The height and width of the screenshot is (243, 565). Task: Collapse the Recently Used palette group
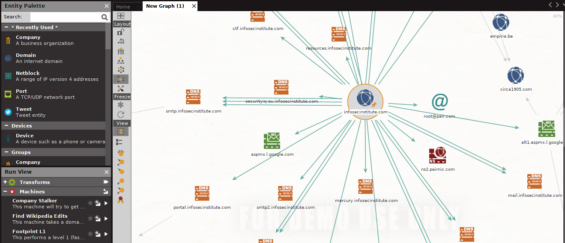tap(7, 27)
